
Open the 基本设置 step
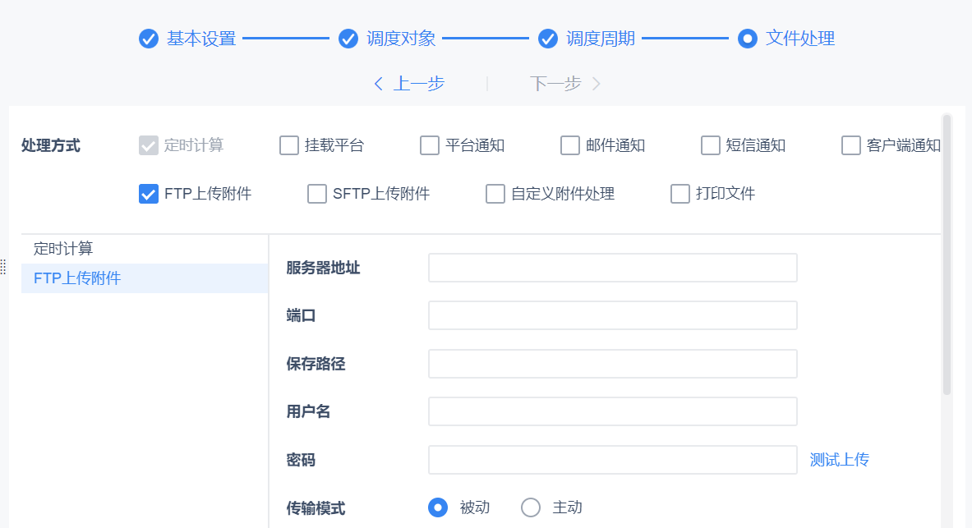click(x=201, y=39)
